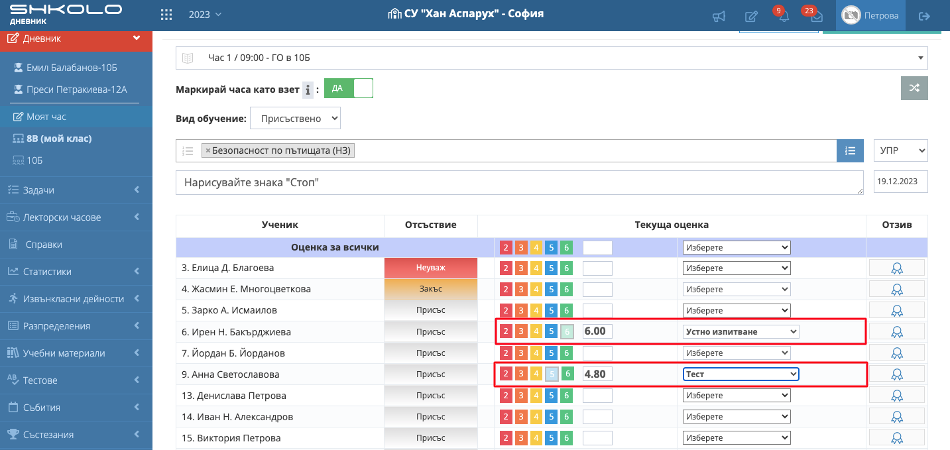Open grade type dropdown in Оценка за всички row
Image resolution: width=950 pixels, height=450 pixels.
737,247
